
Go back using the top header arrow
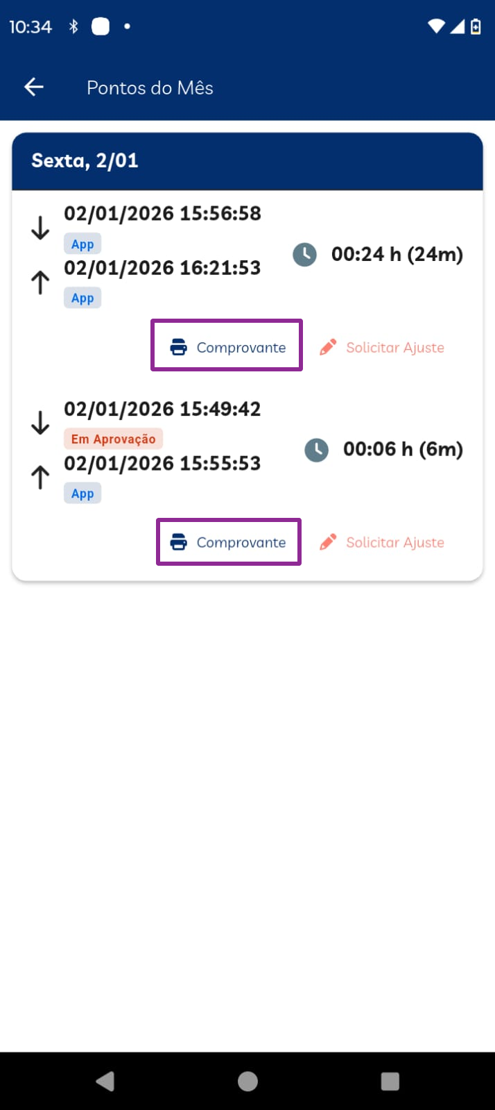[x=34, y=87]
